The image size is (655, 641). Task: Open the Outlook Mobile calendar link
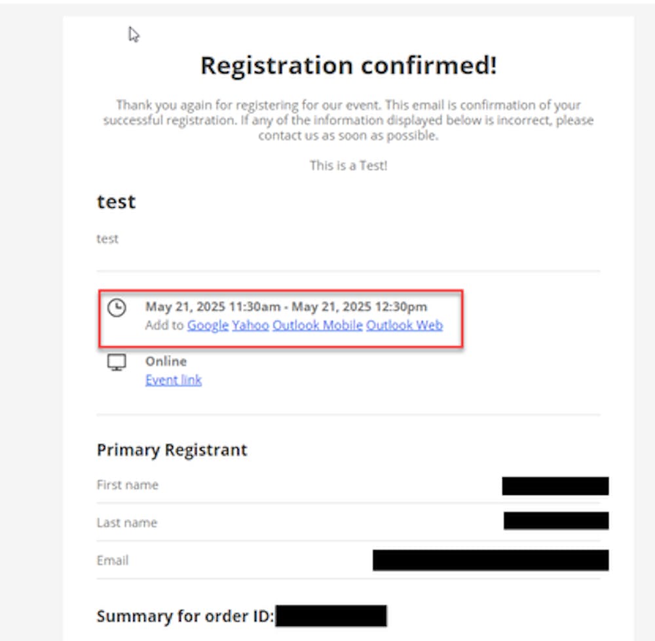tap(317, 325)
